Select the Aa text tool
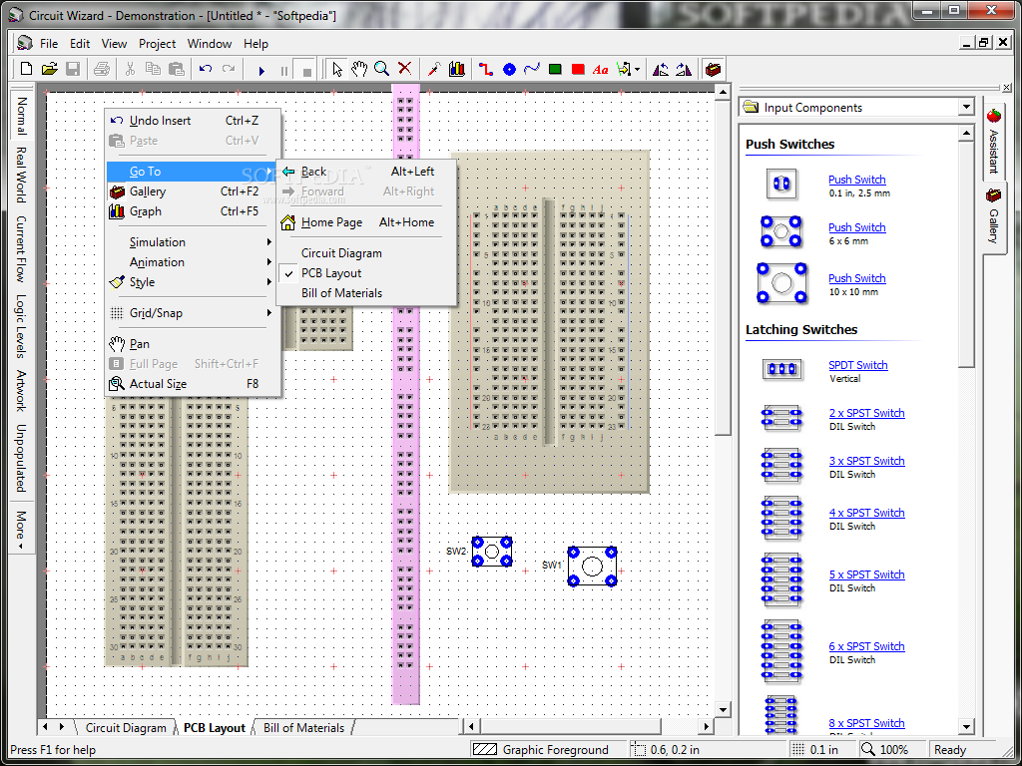 (600, 69)
